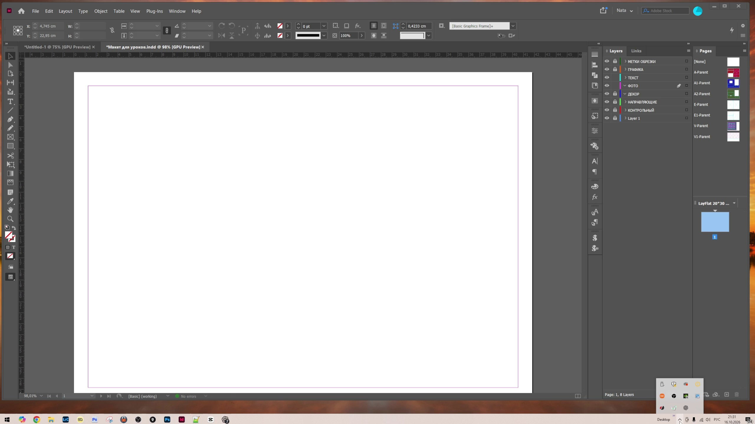The height and width of the screenshot is (424, 755).
Task: Unlock the ДЕКОР layer
Action: 615,94
